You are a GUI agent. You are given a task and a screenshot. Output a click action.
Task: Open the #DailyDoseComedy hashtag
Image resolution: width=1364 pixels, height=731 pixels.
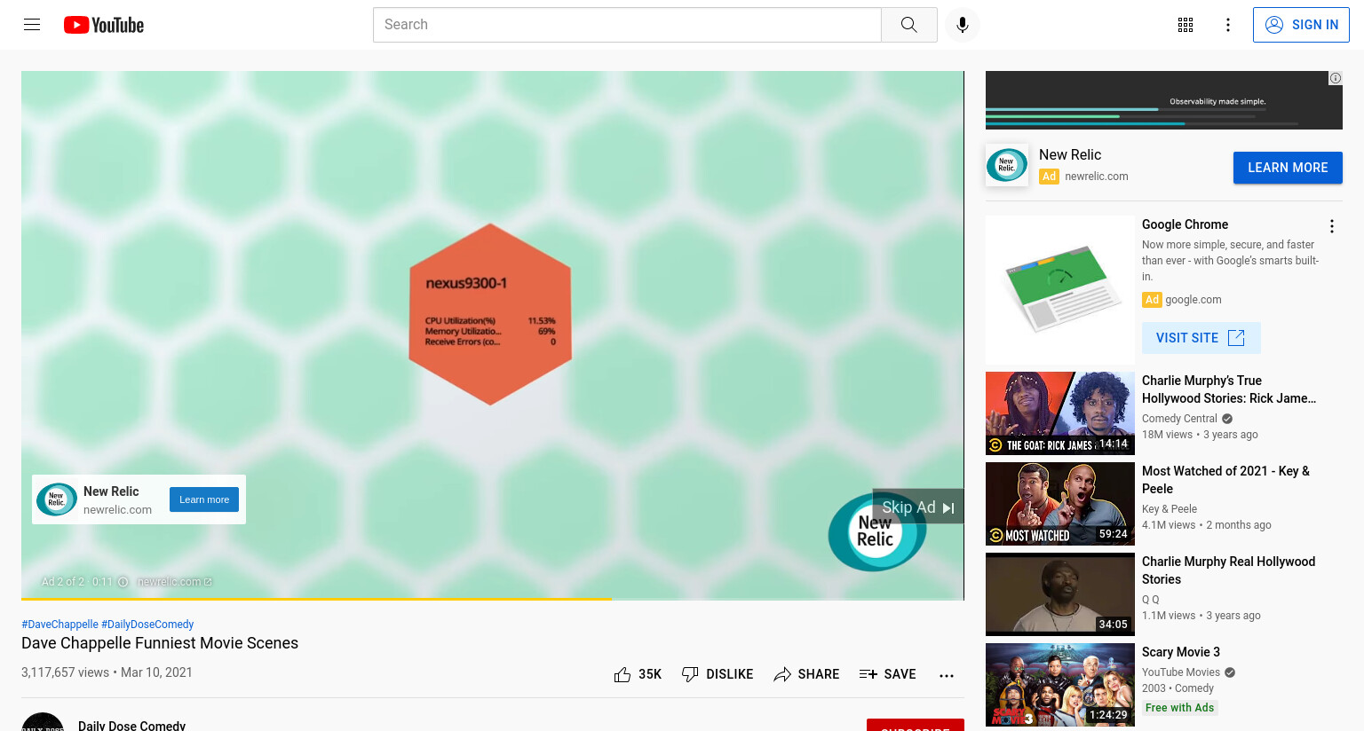pyautogui.click(x=147, y=625)
